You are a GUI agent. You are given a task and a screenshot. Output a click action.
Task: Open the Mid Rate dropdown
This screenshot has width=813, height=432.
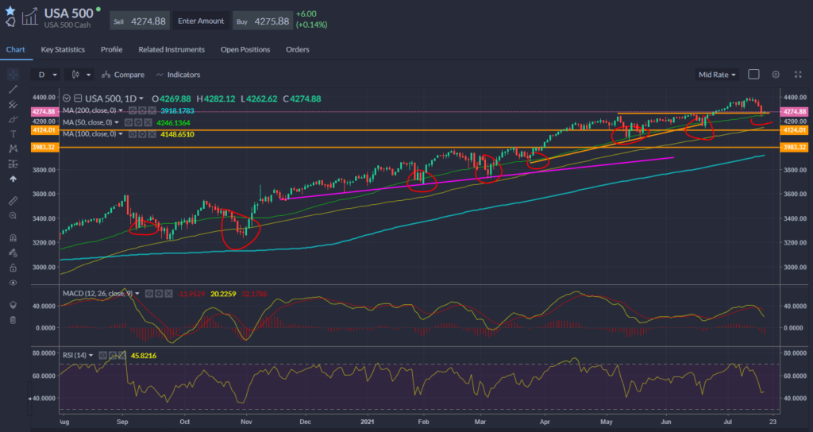click(717, 75)
